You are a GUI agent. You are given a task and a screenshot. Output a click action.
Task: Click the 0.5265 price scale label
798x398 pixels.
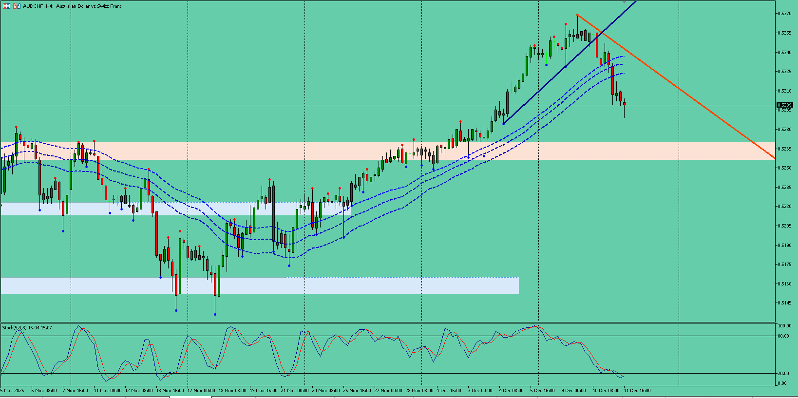tap(784, 149)
